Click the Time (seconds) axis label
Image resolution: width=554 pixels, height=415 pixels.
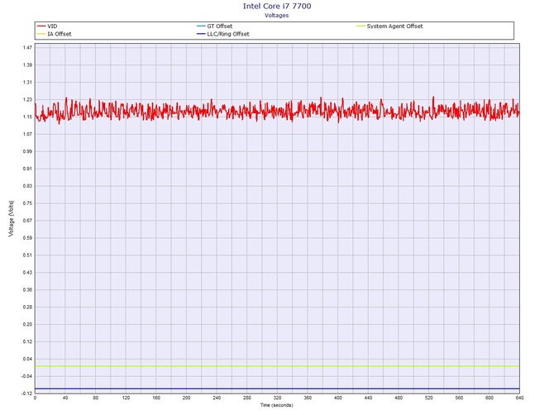coord(277,405)
